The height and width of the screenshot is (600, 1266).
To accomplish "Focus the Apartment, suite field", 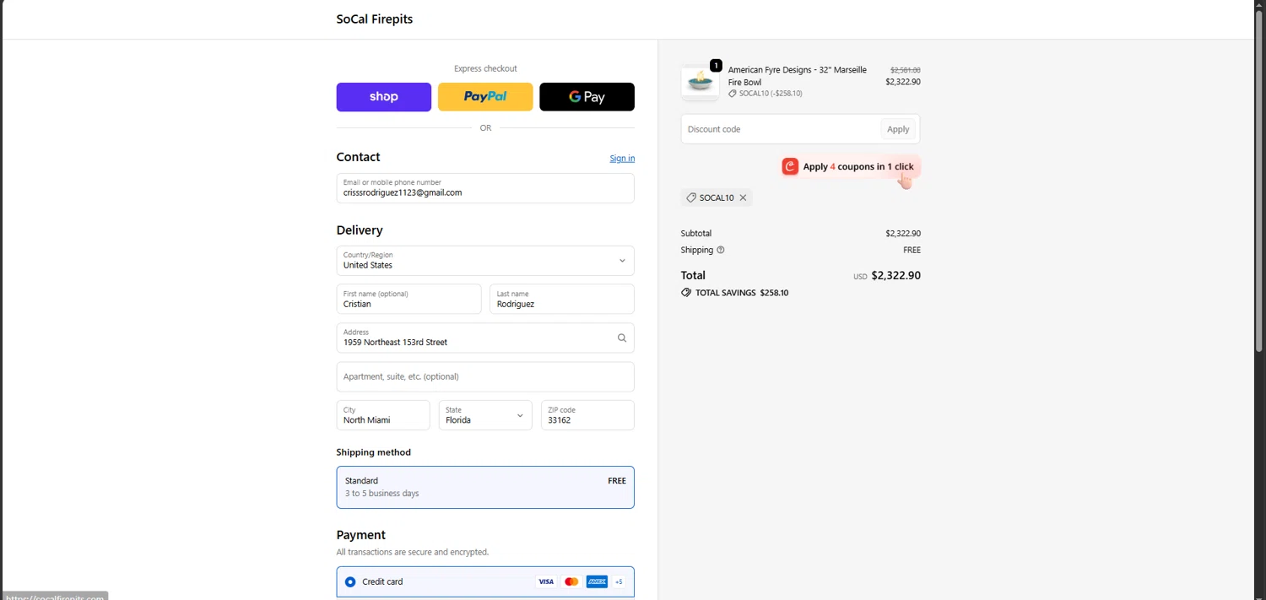I will point(485,377).
